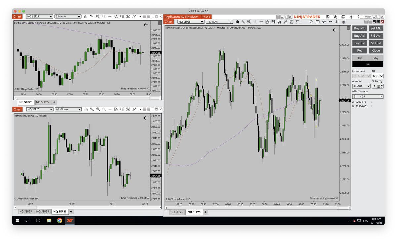The image size is (397, 241).
Task: Open instrument dropdown NQ SEP25 in 5 Minute chart
Action: pos(40,16)
